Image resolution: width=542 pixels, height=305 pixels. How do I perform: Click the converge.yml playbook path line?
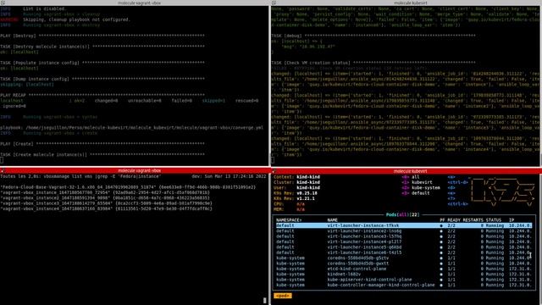click(x=132, y=128)
